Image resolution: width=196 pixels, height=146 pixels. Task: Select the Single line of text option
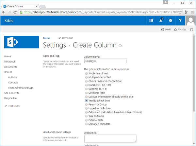(86, 74)
